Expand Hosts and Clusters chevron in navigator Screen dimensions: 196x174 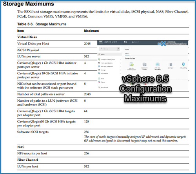click(x=120, y=63)
